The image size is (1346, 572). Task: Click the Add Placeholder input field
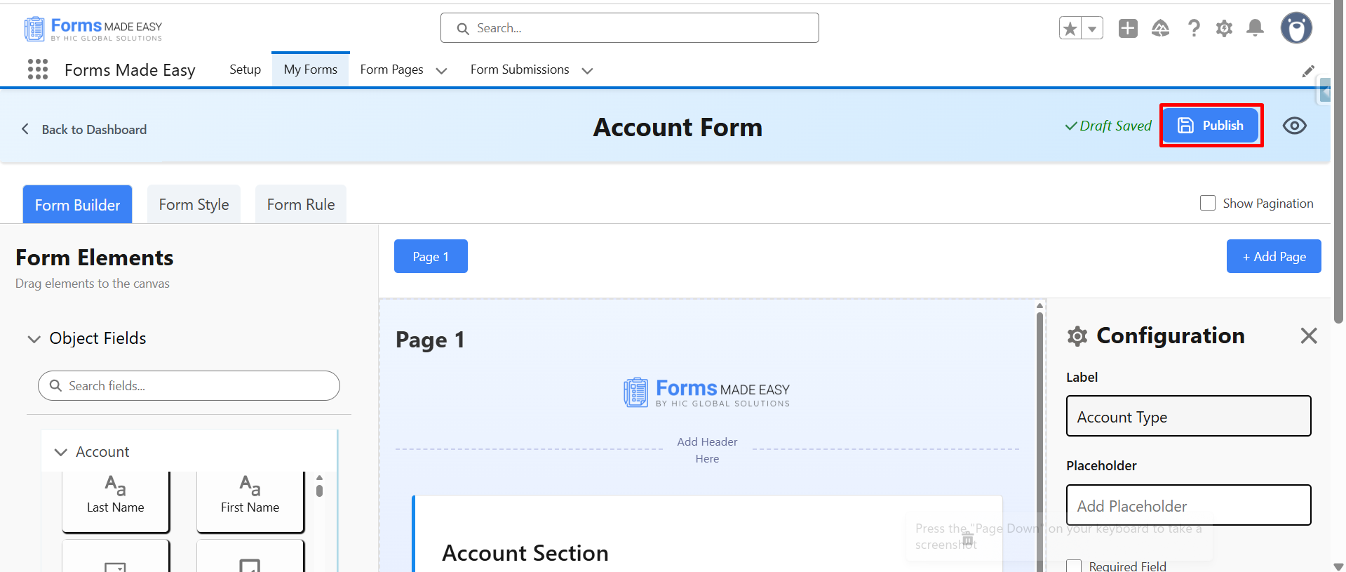pyautogui.click(x=1189, y=505)
